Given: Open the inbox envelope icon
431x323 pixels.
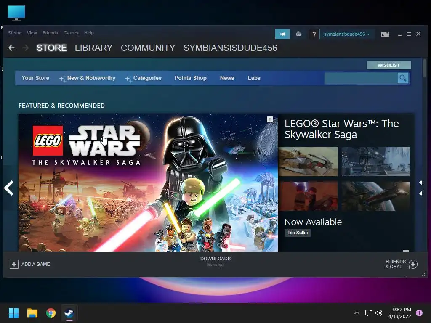Looking at the screenshot, I should click(x=298, y=34).
